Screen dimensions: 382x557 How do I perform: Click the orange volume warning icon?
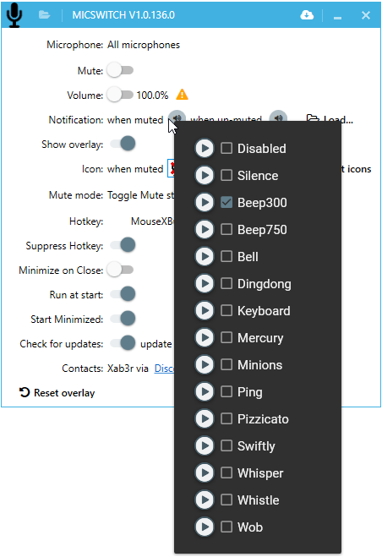point(182,95)
